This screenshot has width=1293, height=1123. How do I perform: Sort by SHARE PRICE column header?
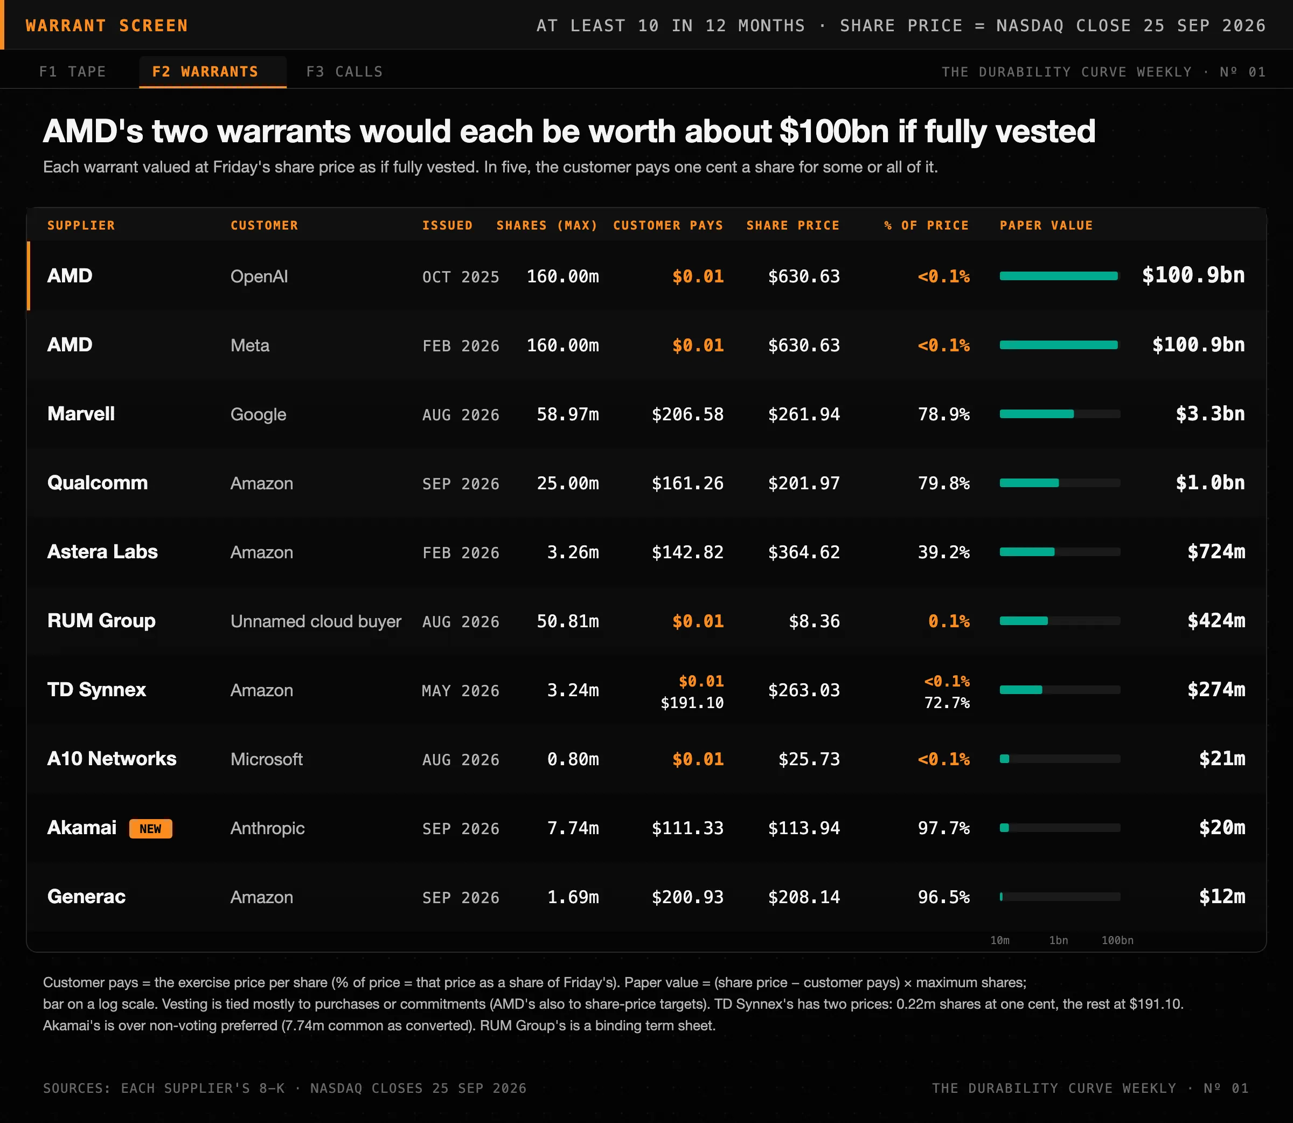click(793, 225)
